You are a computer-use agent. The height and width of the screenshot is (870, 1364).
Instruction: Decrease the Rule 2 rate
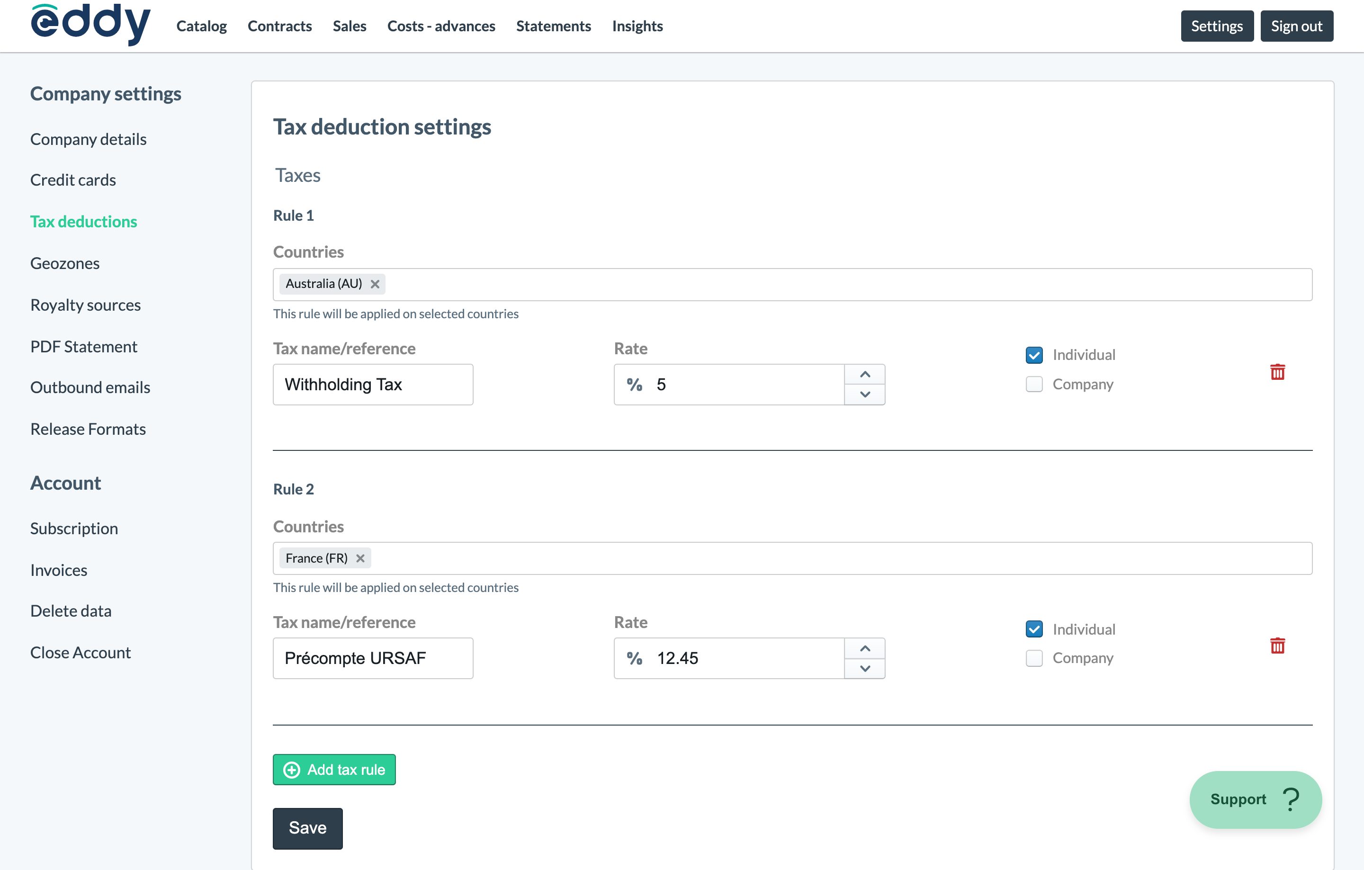(864, 668)
